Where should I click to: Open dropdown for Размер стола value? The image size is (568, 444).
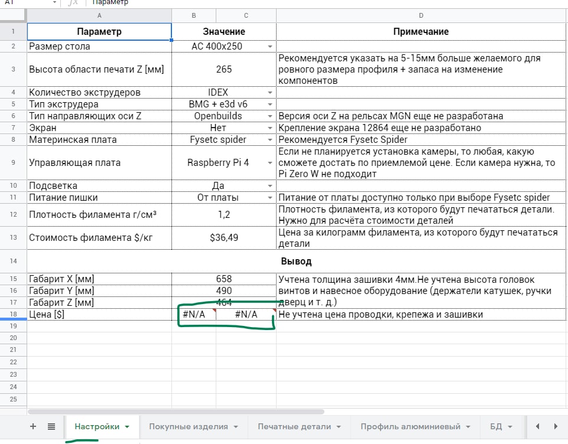270,46
